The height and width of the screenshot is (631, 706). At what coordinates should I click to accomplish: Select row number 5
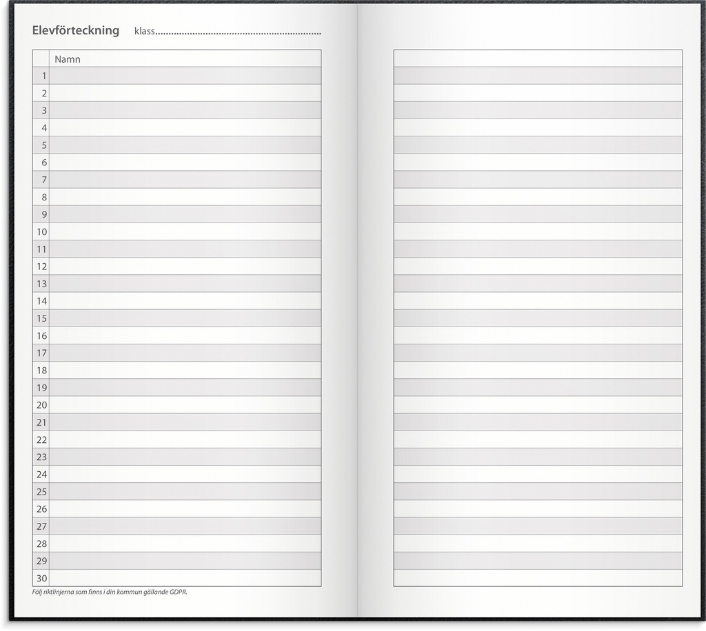tap(176, 145)
